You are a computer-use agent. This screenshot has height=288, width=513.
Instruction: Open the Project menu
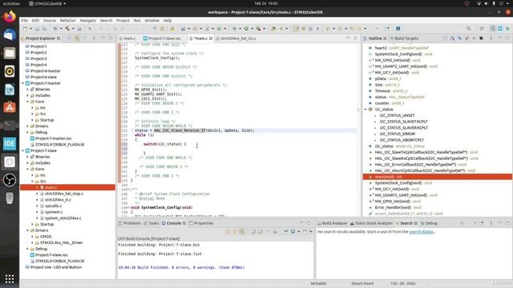(123, 20)
